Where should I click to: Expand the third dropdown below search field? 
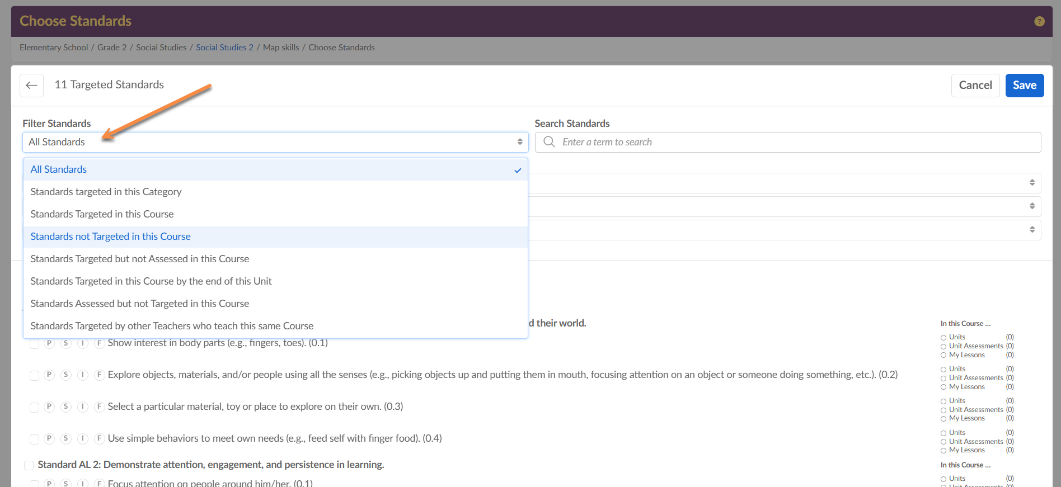(x=783, y=230)
